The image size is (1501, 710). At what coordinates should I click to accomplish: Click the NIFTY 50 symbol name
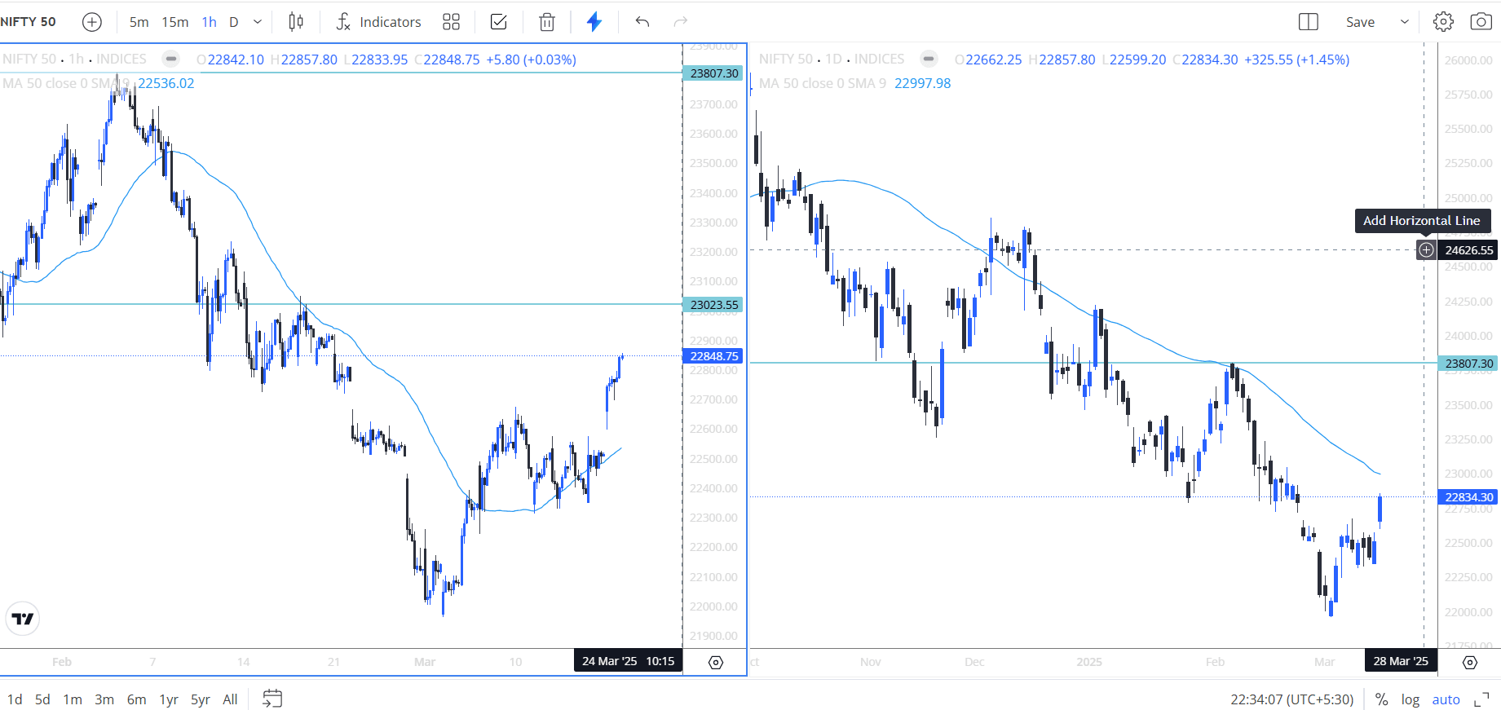point(29,22)
